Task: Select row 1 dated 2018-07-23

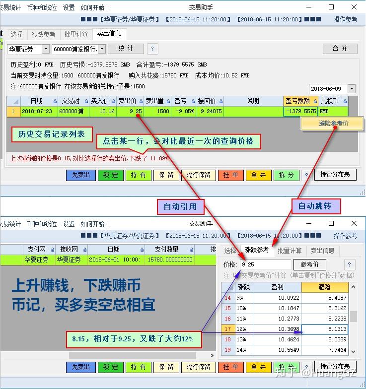Action: (x=177, y=111)
